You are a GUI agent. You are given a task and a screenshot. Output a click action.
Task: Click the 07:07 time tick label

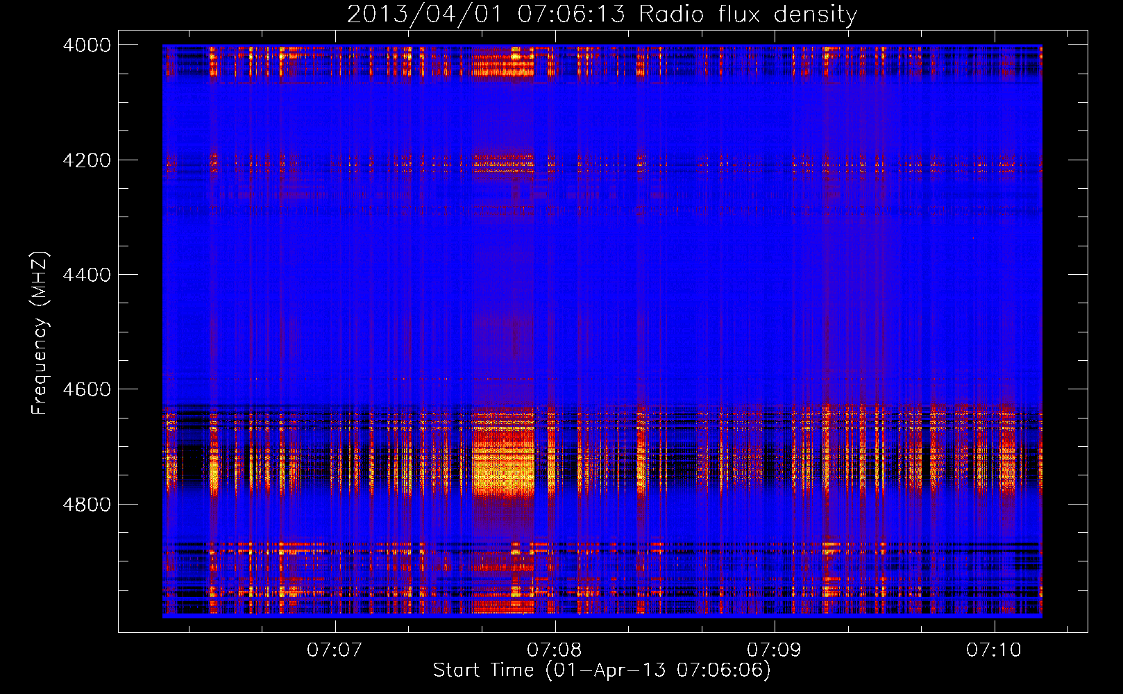[335, 650]
